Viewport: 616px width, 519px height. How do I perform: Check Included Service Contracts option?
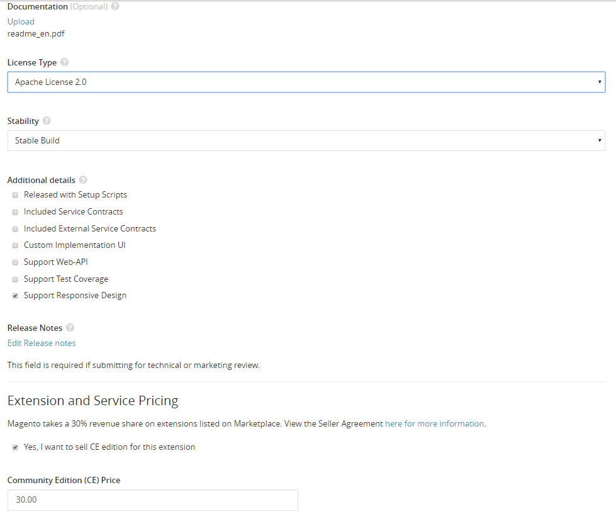[x=15, y=212]
